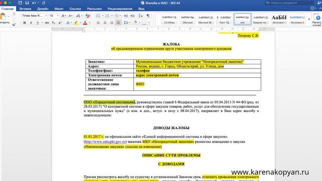The width and height of the screenshot is (322, 181).
Task: Click paragraph shading bucket icon
Action: [x=135, y=22]
